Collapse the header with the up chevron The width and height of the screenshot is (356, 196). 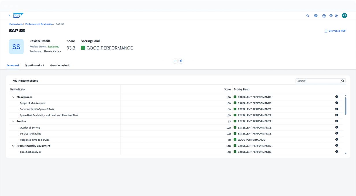click(175, 61)
